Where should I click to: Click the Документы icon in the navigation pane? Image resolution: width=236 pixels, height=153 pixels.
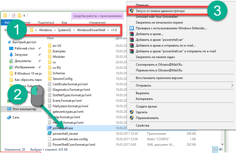click(11, 61)
